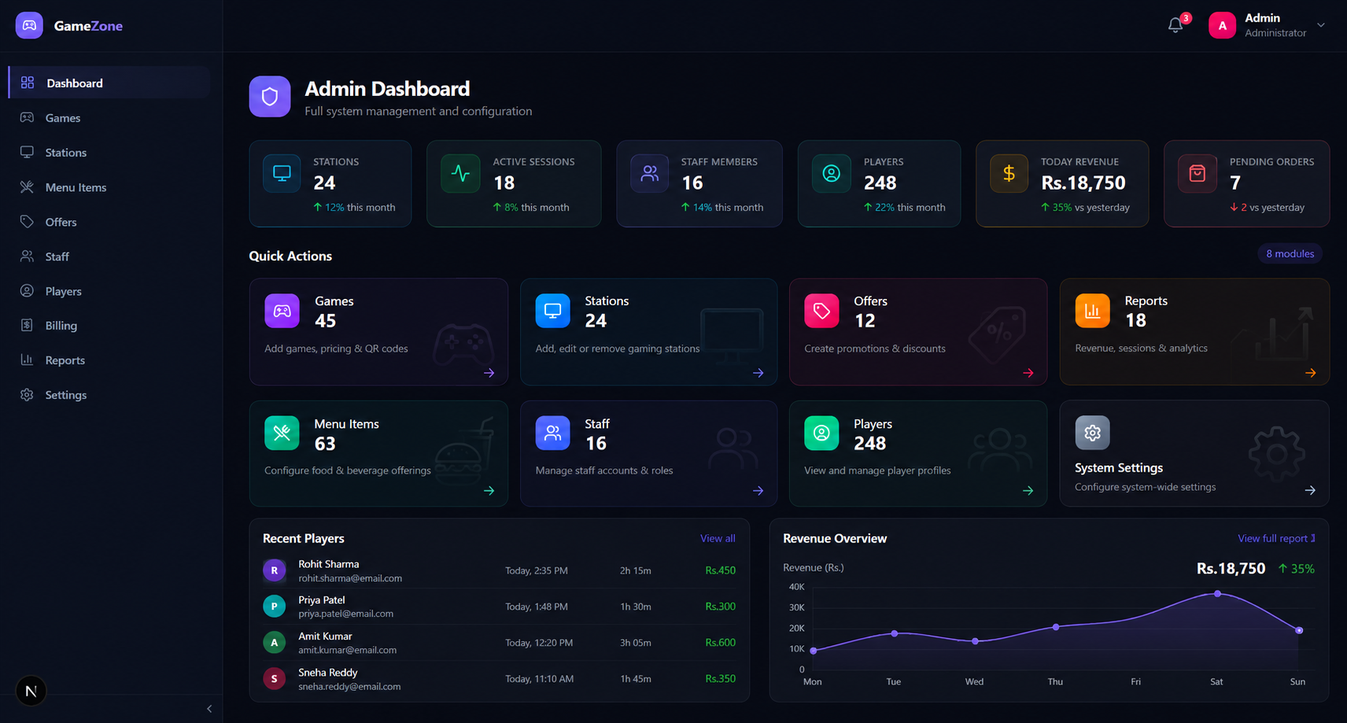Open the Stations quick action arrow
This screenshot has height=723, width=1347.
(x=758, y=373)
